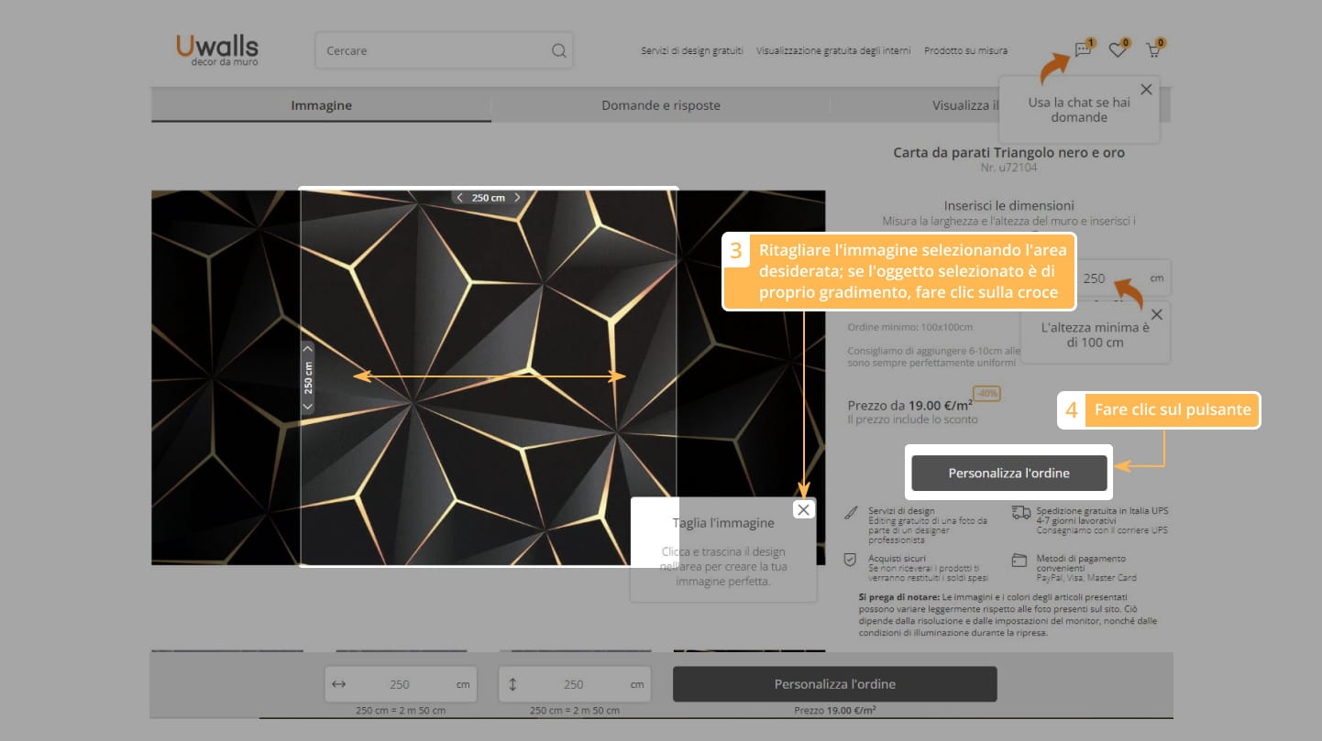Close the "Usa la chat" tooltip
Viewport: 1322px width, 741px height.
pos(1146,89)
